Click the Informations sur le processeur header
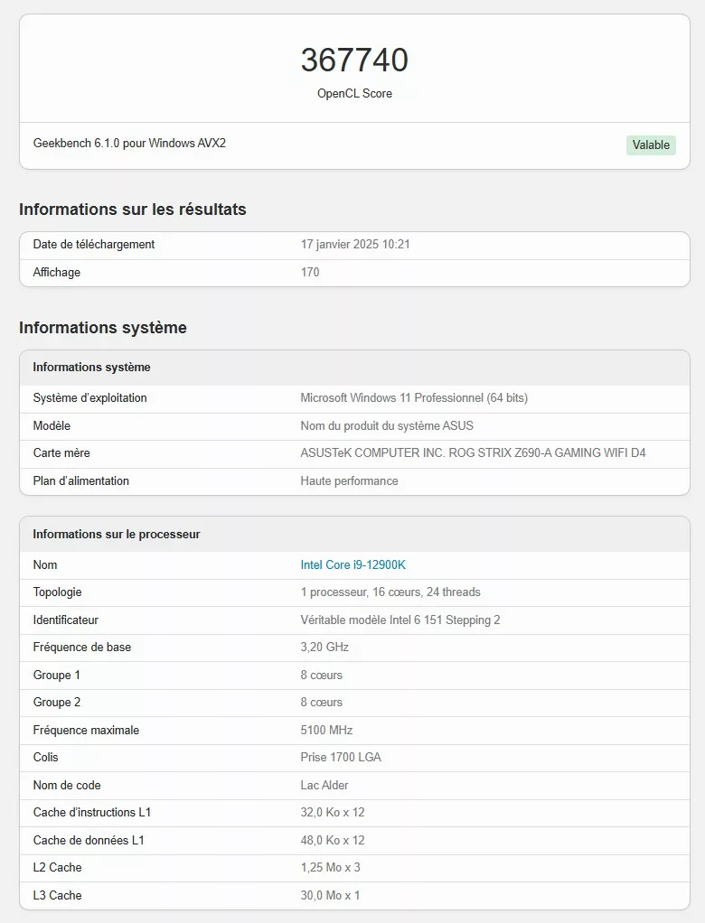This screenshot has width=705, height=923. (x=117, y=535)
